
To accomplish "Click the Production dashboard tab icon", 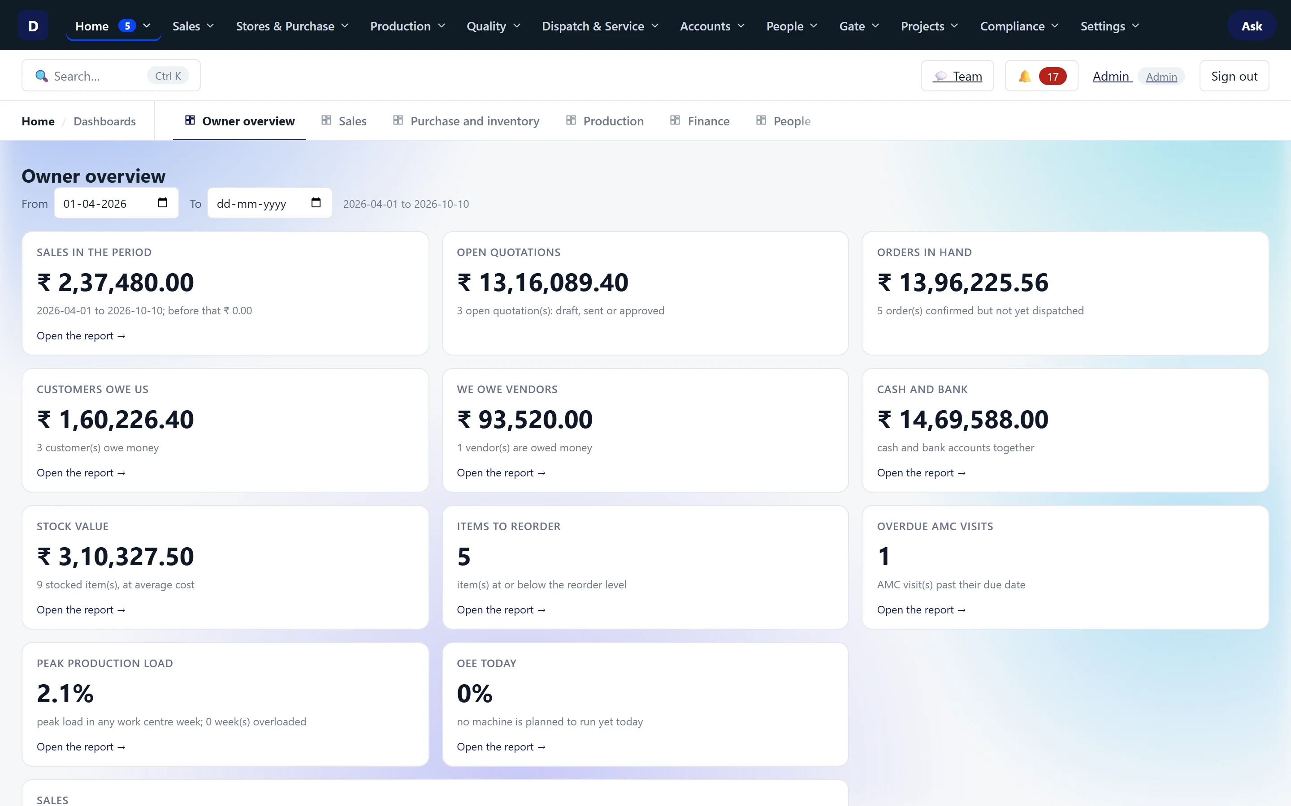I will (x=571, y=120).
